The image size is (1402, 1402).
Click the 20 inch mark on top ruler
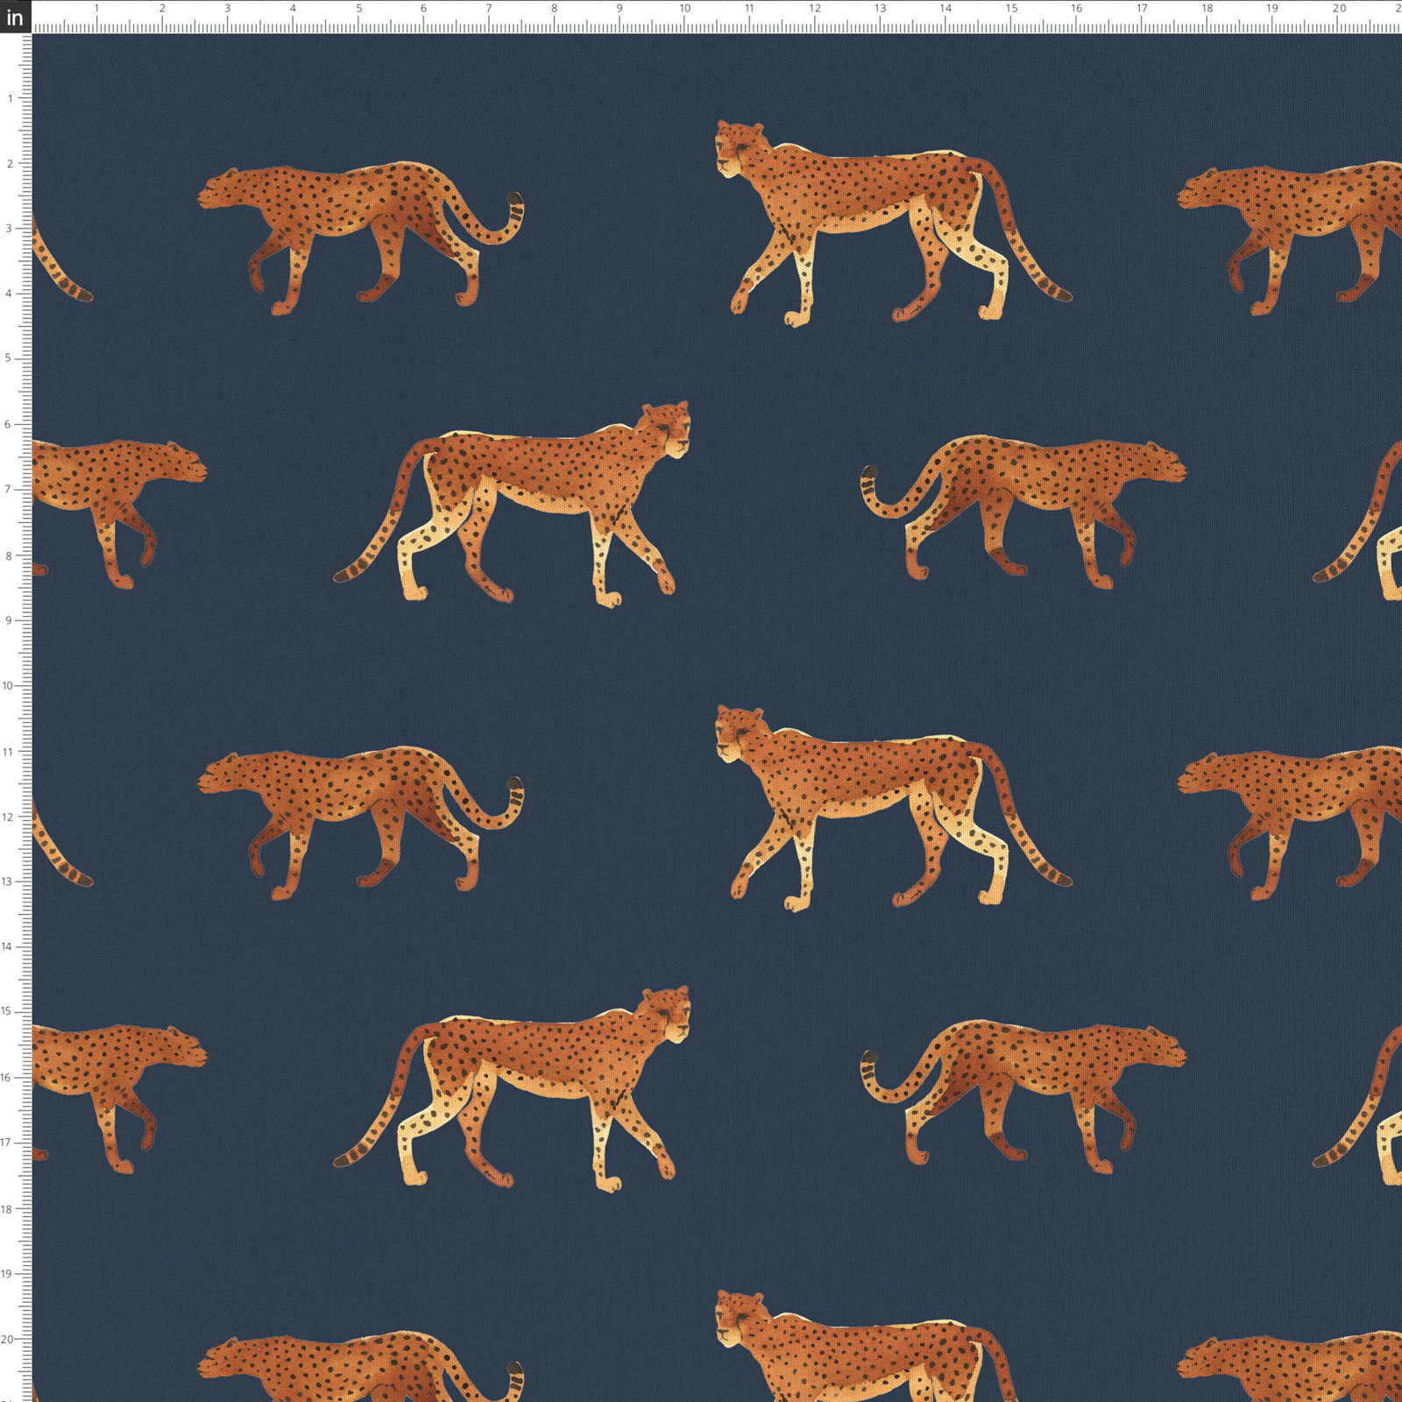(x=1339, y=9)
